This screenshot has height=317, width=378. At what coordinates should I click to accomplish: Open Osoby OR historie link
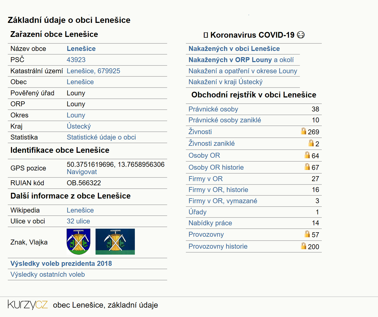click(216, 167)
